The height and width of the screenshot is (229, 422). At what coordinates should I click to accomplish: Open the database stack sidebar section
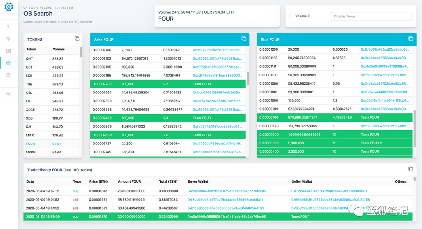(8, 75)
